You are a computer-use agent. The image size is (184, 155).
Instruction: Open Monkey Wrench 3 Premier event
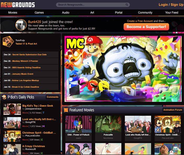(x=25, y=61)
